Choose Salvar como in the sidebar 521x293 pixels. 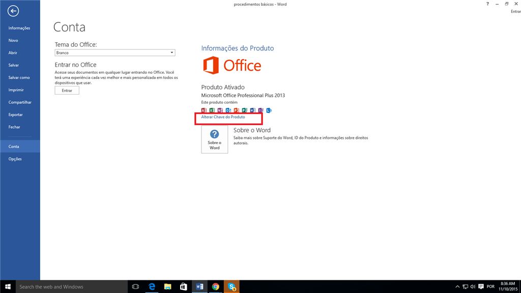20,77
